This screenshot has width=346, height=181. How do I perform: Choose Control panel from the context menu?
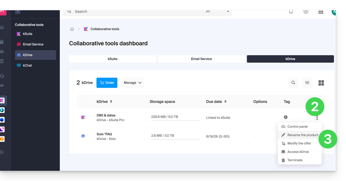(x=300, y=126)
